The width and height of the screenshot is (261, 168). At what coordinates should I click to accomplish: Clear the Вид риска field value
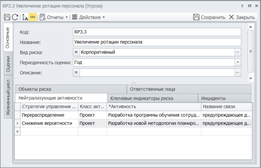coord(76,52)
